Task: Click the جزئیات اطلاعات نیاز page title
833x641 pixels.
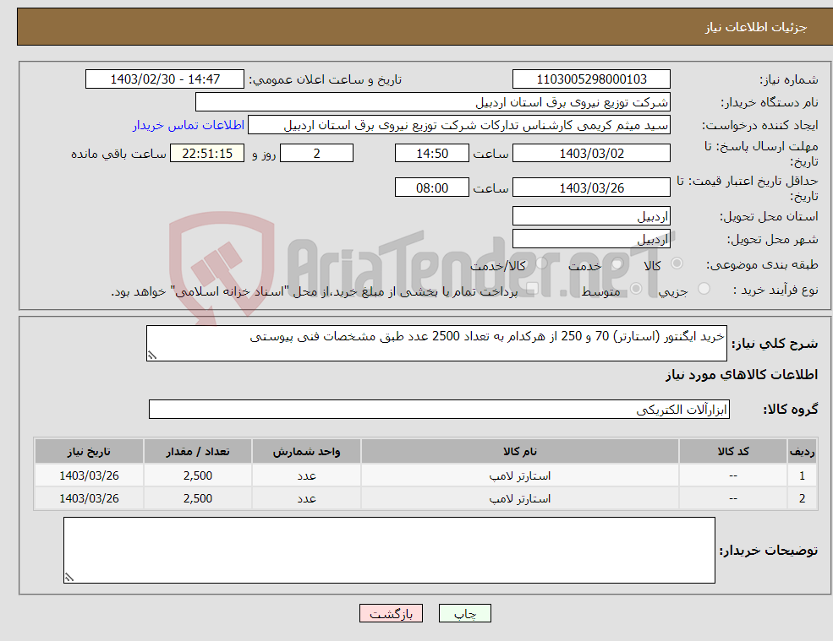Action: pyautogui.click(x=756, y=27)
